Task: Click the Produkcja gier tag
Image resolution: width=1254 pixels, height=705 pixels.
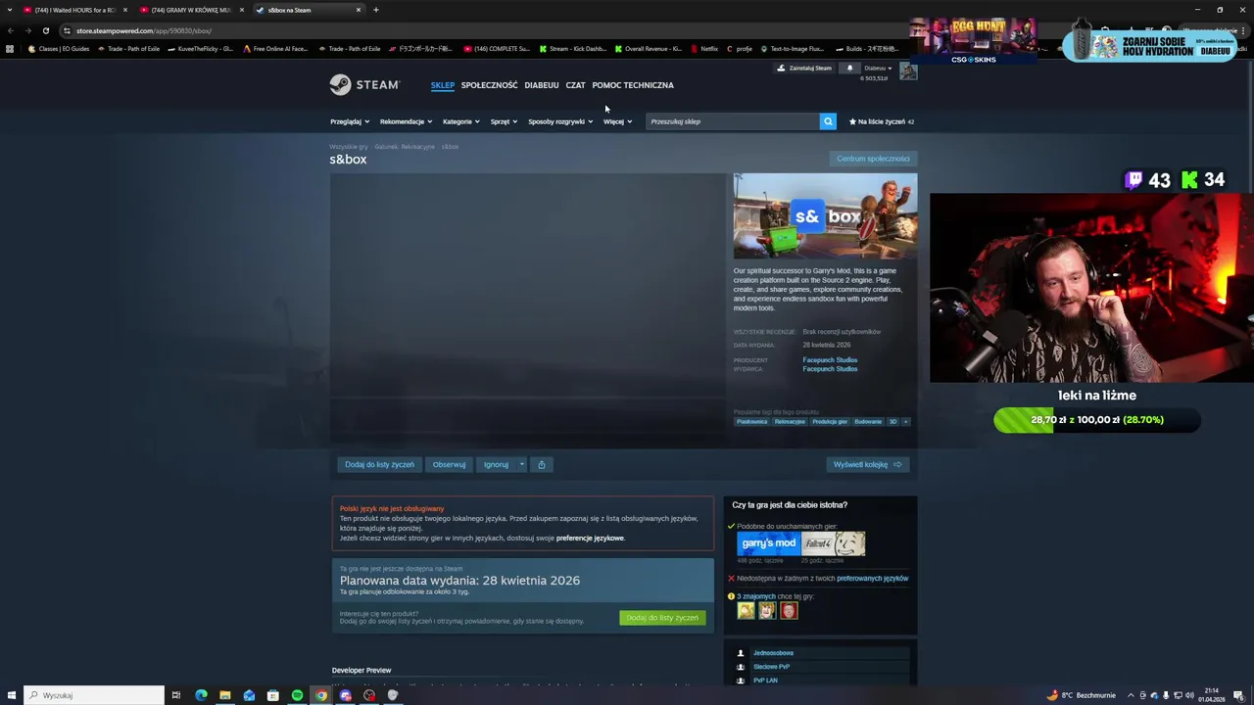Action: (830, 421)
